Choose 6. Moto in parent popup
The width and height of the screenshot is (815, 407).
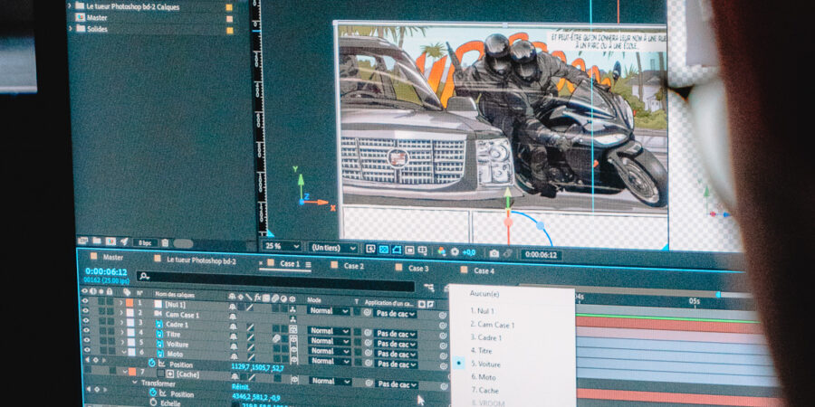tap(483, 377)
